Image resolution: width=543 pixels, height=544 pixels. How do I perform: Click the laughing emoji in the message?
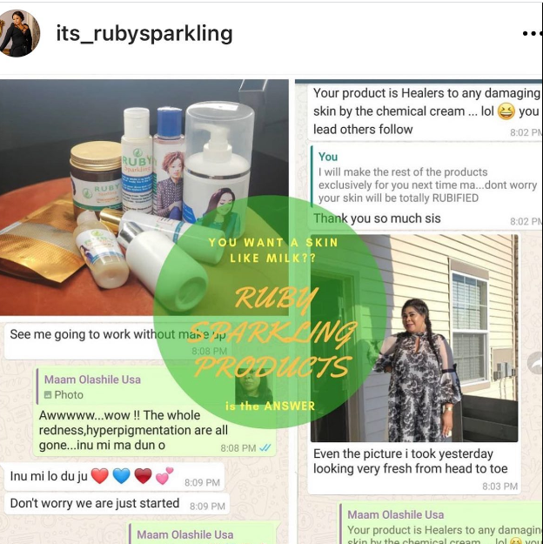pyautogui.click(x=506, y=111)
